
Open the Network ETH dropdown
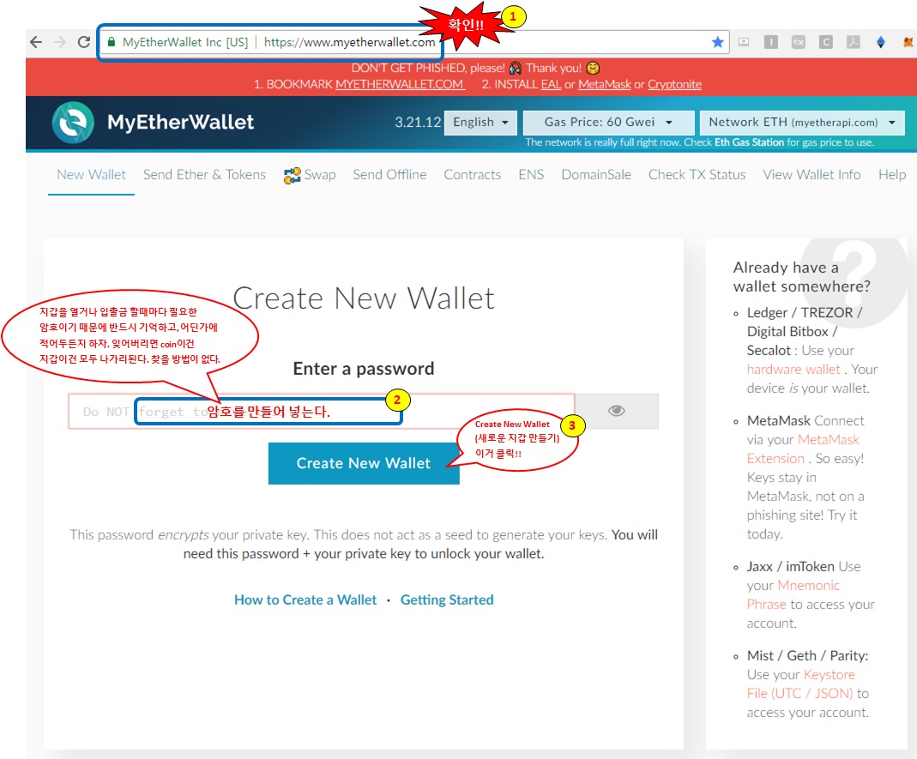(x=802, y=122)
